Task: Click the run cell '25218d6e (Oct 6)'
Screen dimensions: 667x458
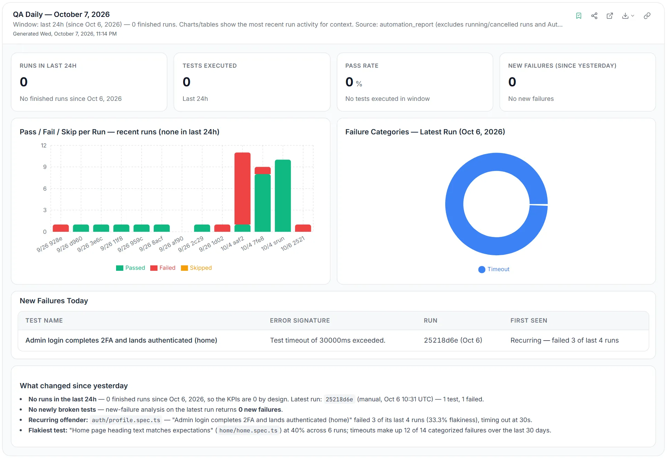Action: (x=453, y=340)
